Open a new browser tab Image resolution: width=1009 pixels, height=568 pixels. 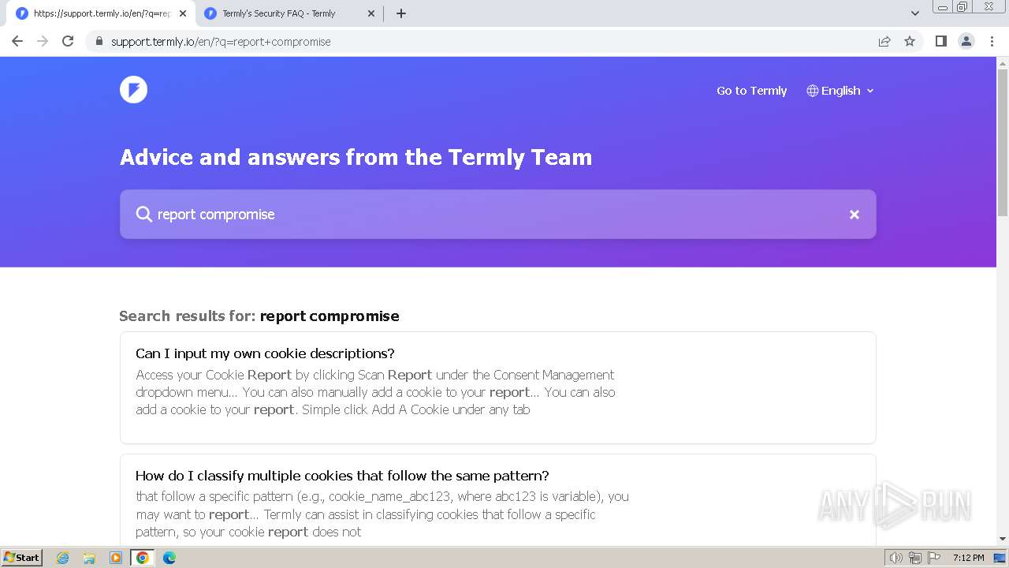pos(400,13)
